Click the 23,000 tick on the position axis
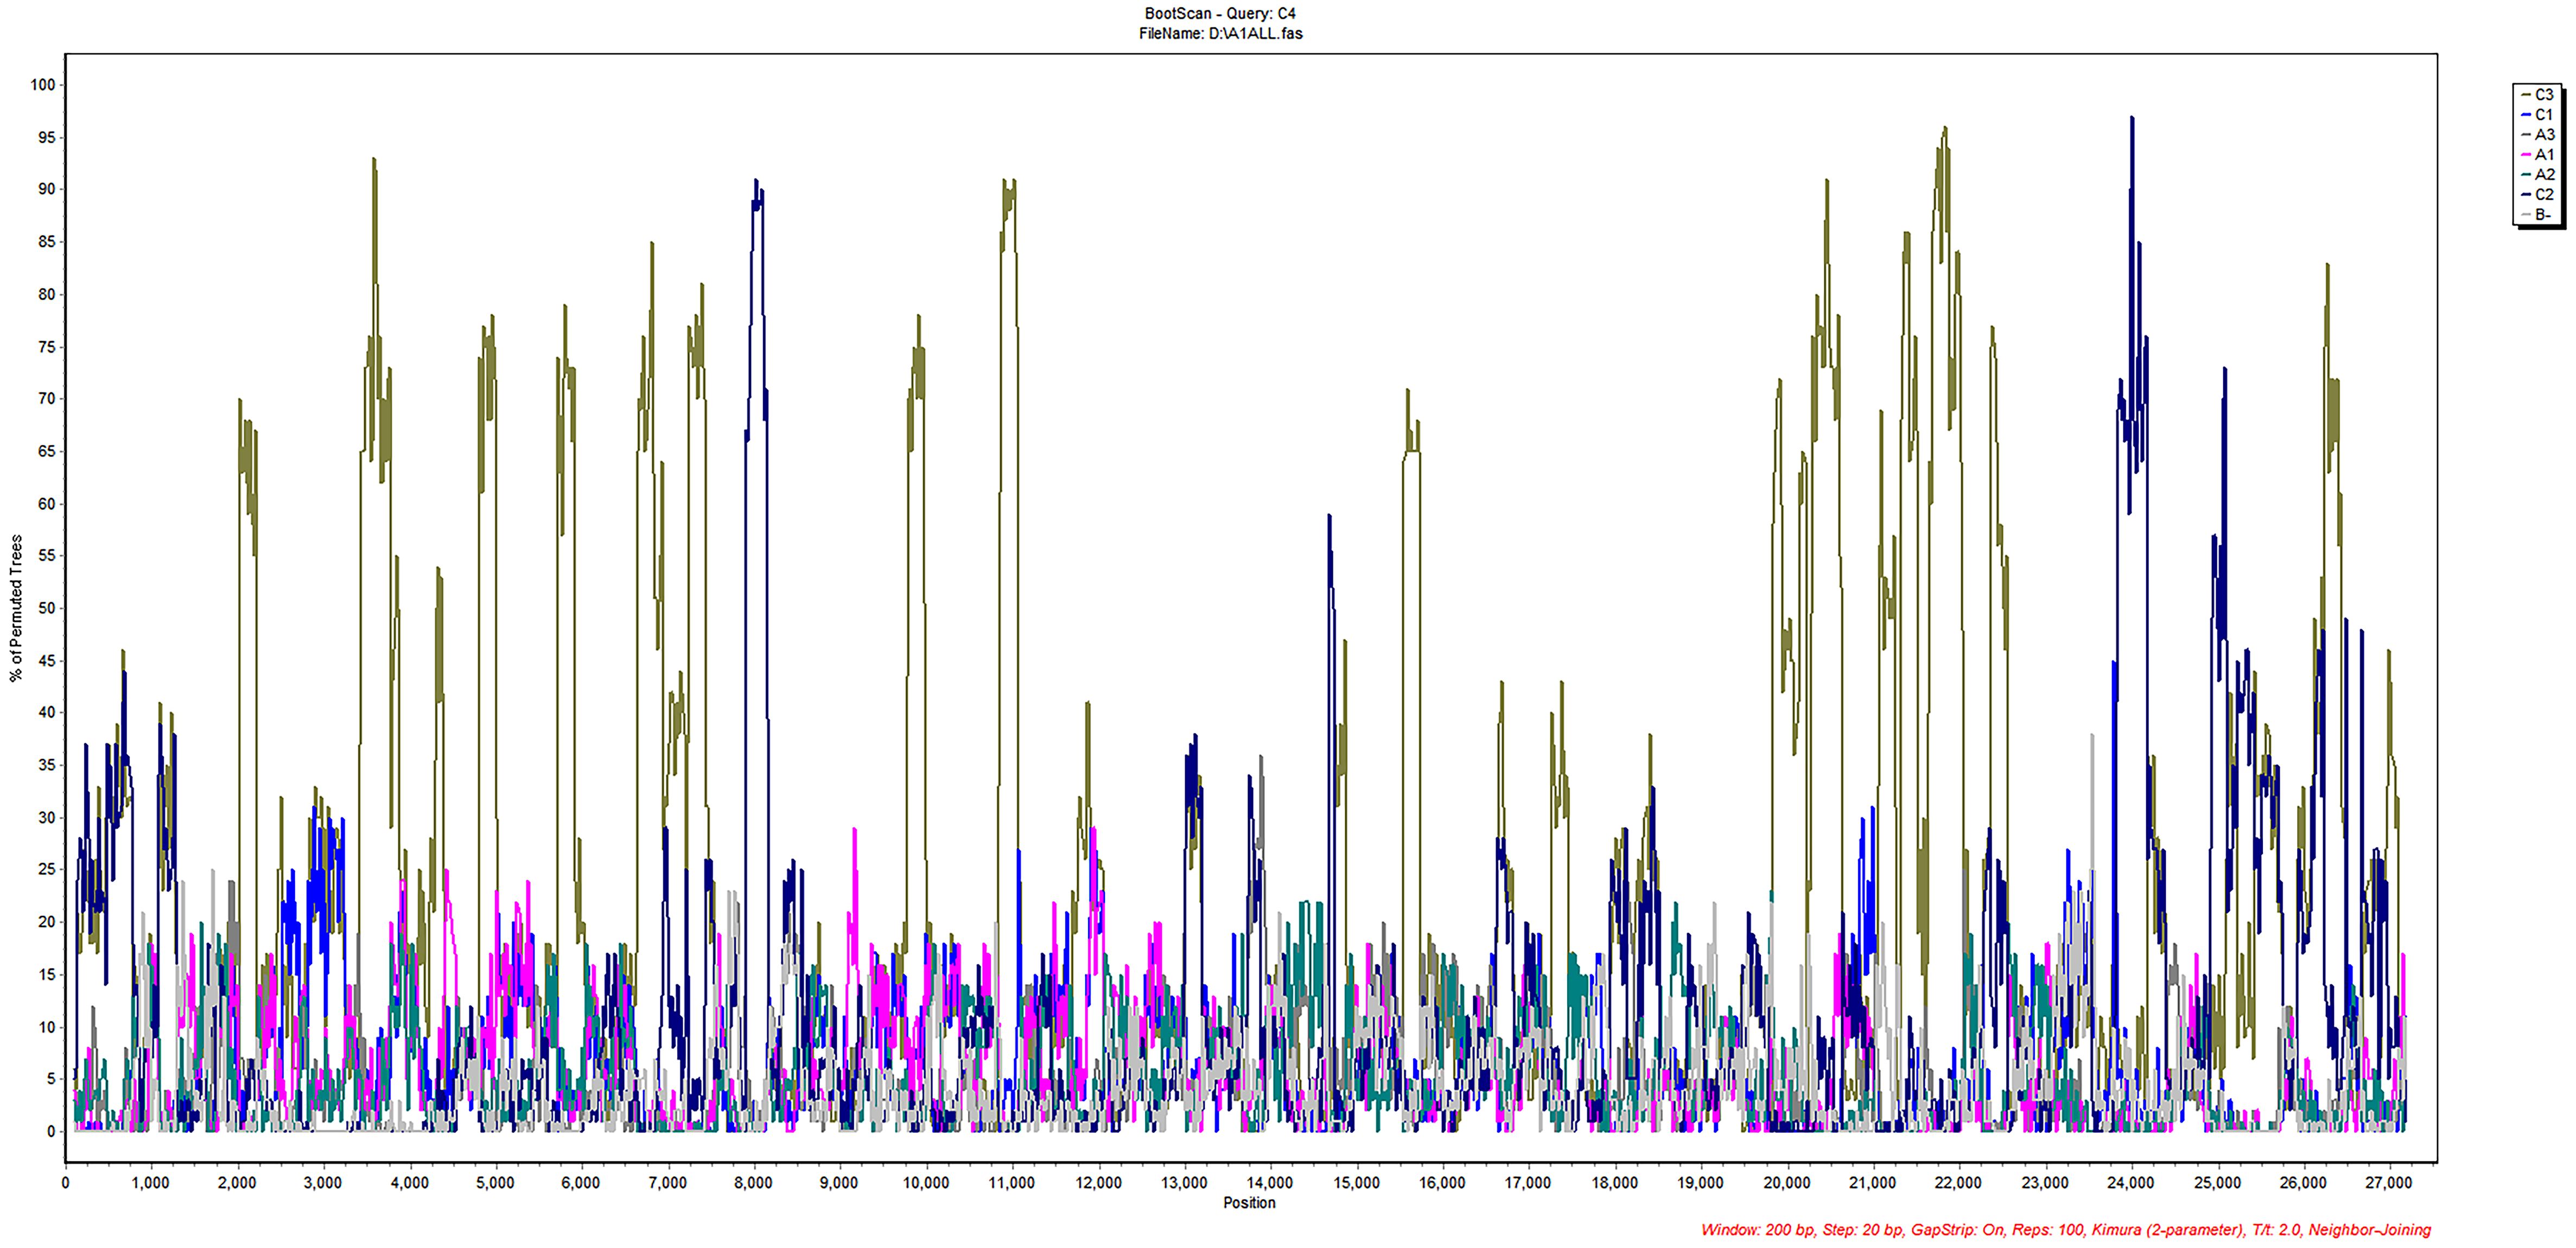This screenshot has width=2576, height=1248. [2045, 1183]
